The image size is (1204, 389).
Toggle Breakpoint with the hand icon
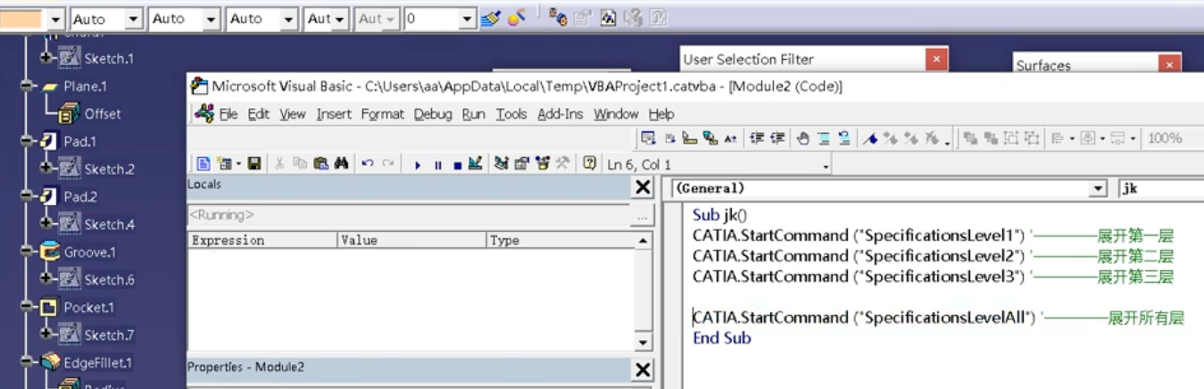[x=802, y=138]
